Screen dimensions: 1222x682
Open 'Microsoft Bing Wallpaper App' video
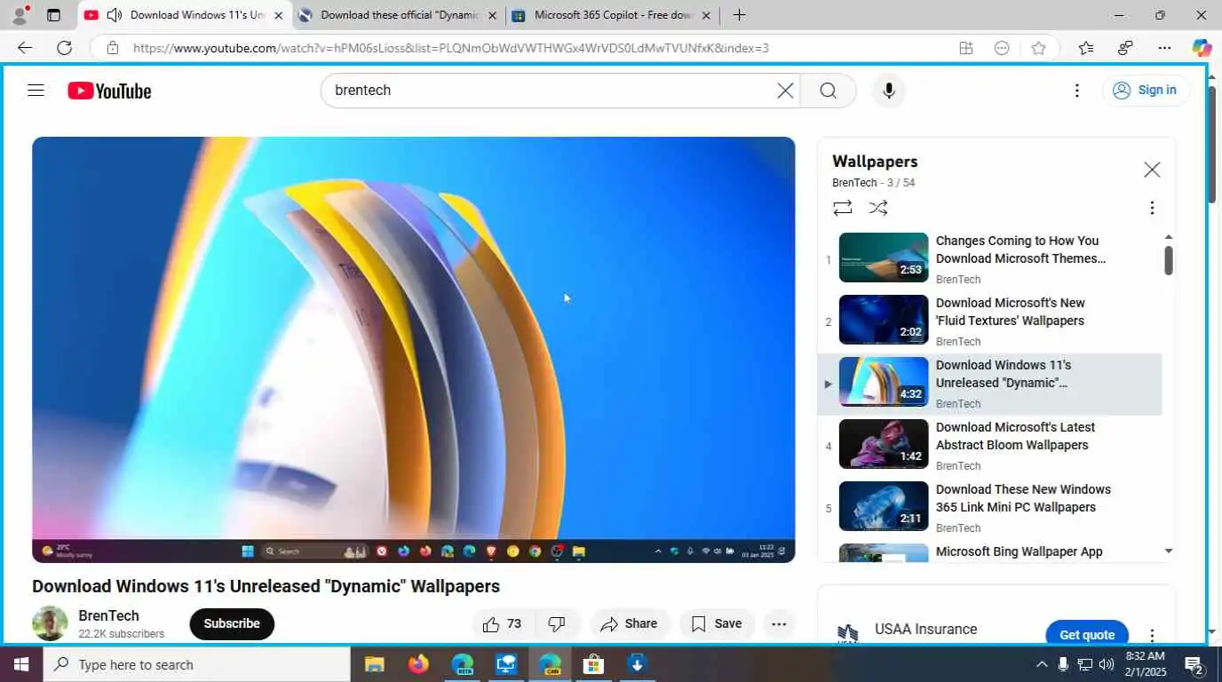click(x=989, y=551)
